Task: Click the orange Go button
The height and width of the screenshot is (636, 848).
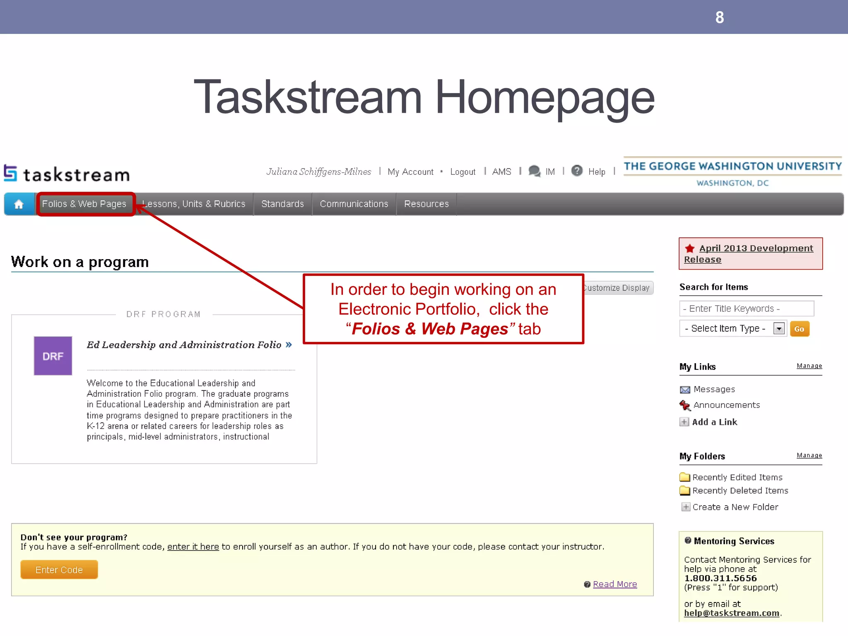Action: tap(799, 329)
